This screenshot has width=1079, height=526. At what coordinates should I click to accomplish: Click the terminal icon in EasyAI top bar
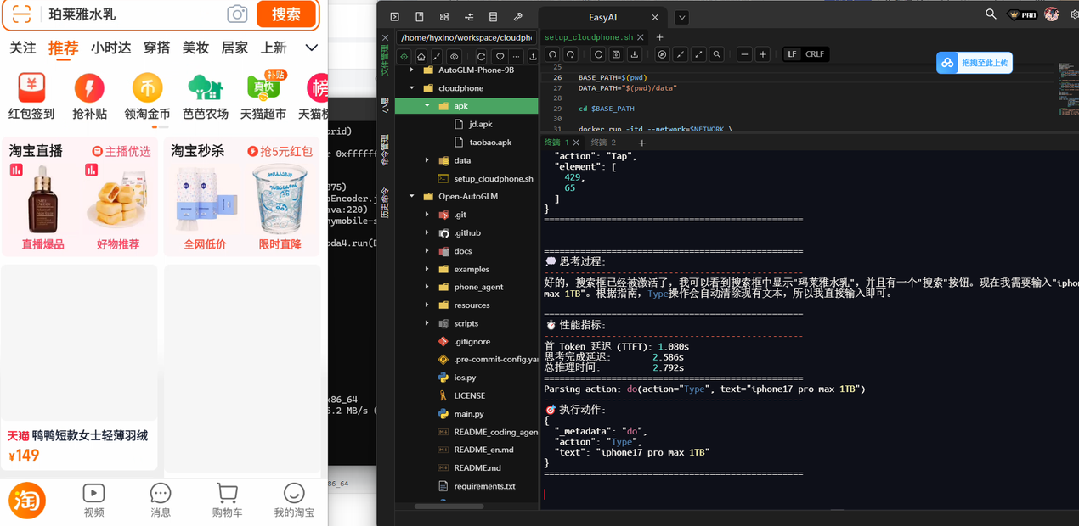pyautogui.click(x=395, y=17)
